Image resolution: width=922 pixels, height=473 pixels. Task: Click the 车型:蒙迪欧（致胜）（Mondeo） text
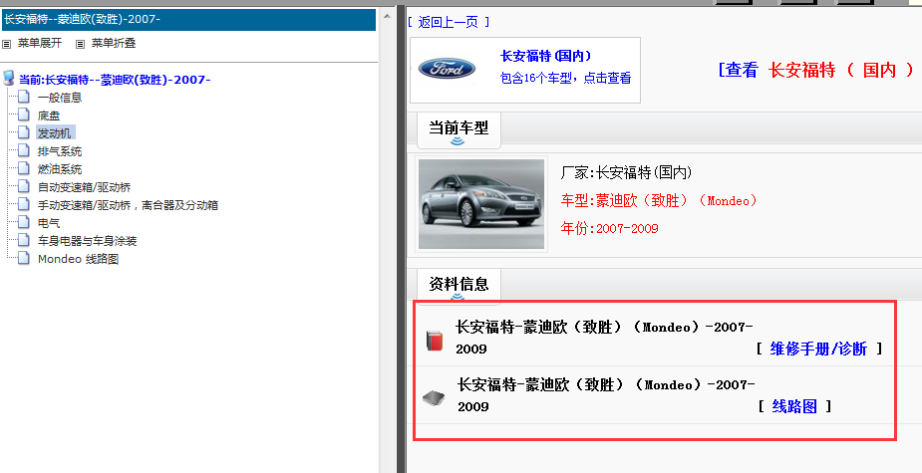coord(659,201)
